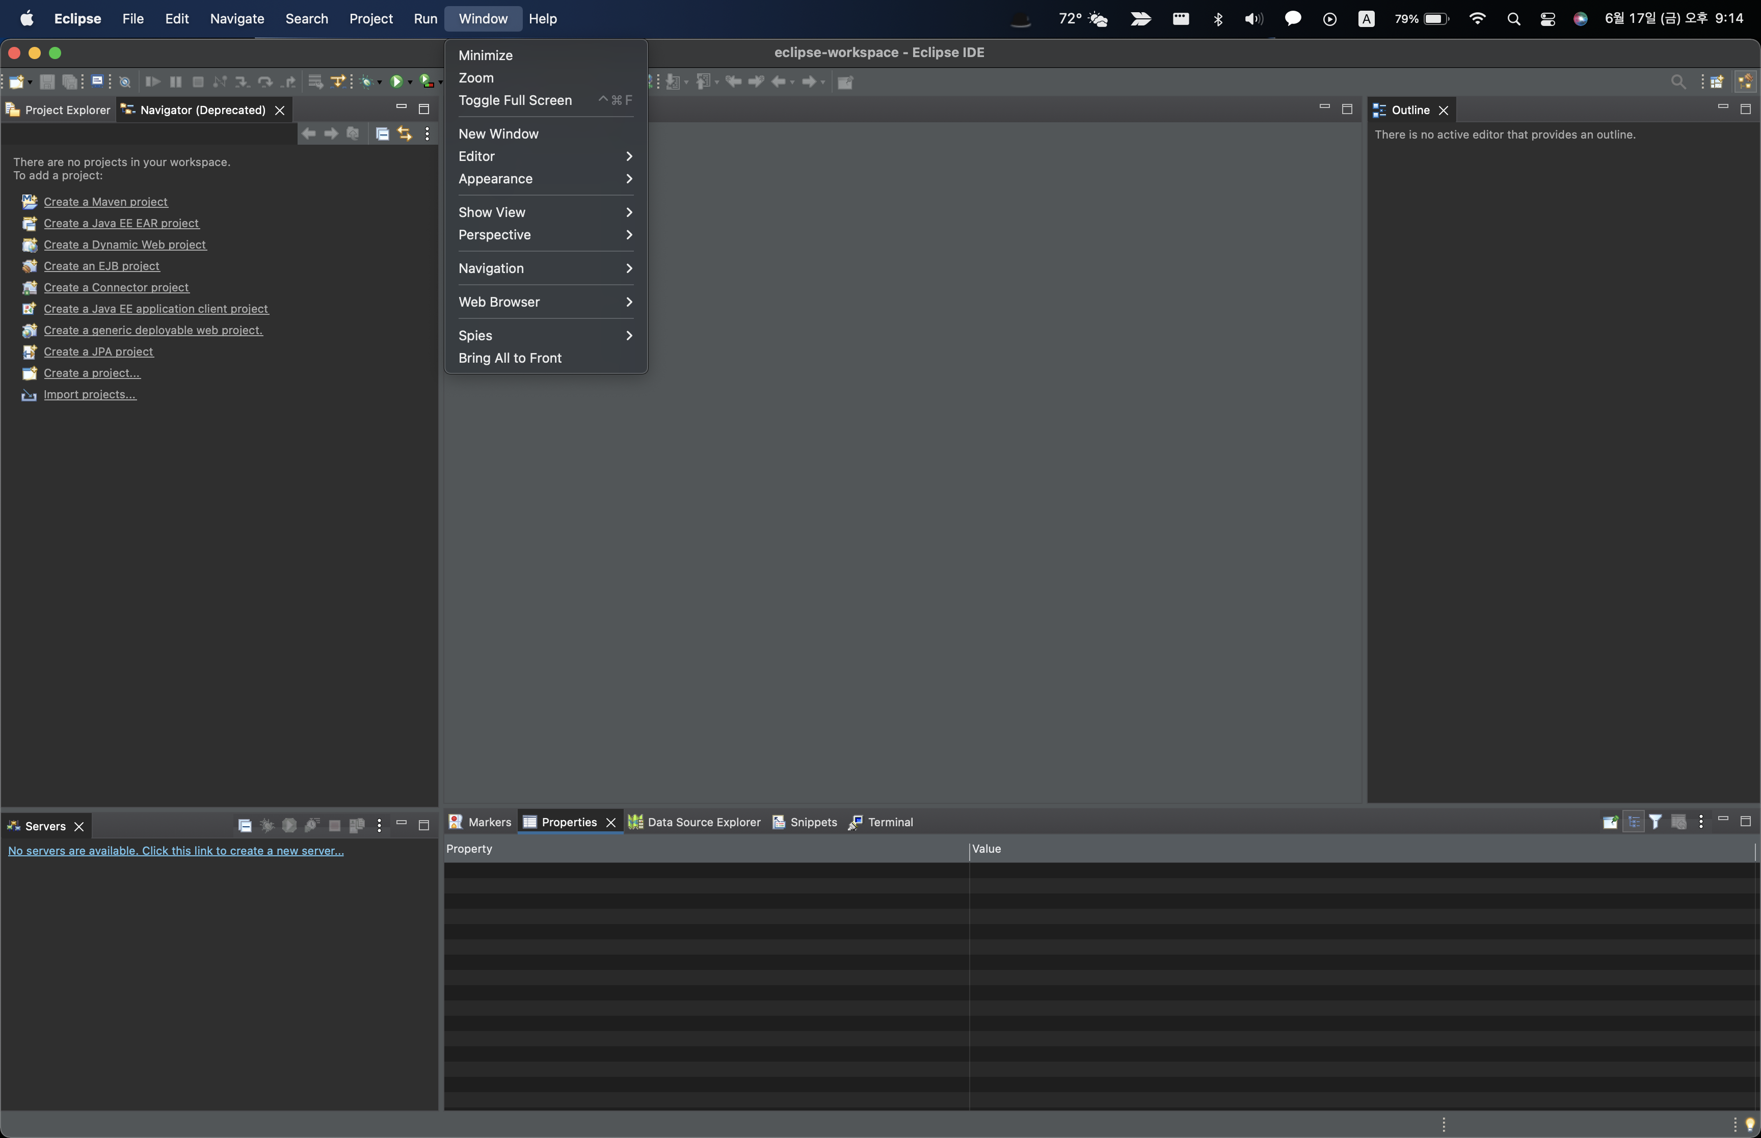Image resolution: width=1761 pixels, height=1138 pixels.
Task: Select New Window menu item
Action: (x=498, y=134)
